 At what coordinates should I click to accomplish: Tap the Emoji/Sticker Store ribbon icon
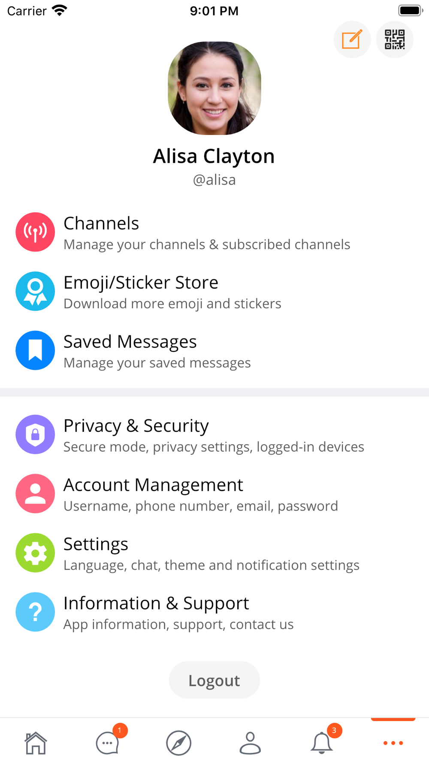pos(35,291)
